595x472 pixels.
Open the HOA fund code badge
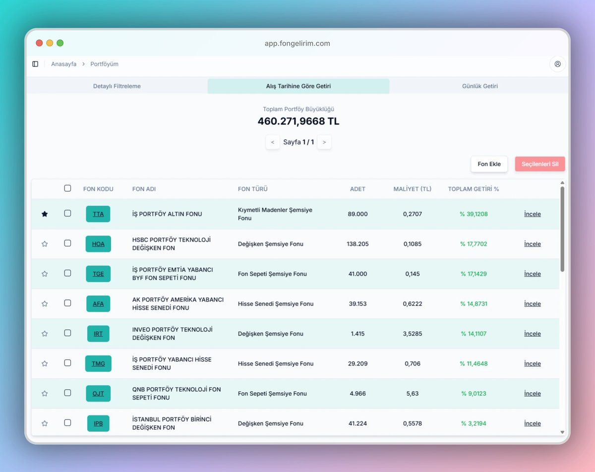pyautogui.click(x=98, y=244)
